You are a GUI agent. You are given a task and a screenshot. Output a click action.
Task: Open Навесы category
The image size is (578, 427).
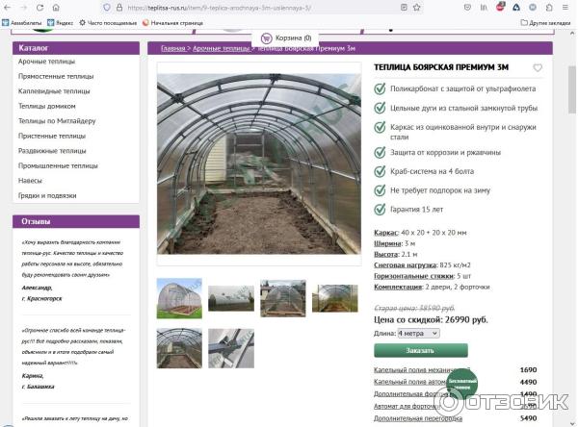[30, 181]
